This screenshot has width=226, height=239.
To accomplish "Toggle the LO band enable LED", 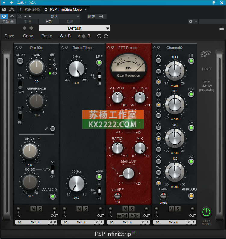I will click(x=191, y=162).
